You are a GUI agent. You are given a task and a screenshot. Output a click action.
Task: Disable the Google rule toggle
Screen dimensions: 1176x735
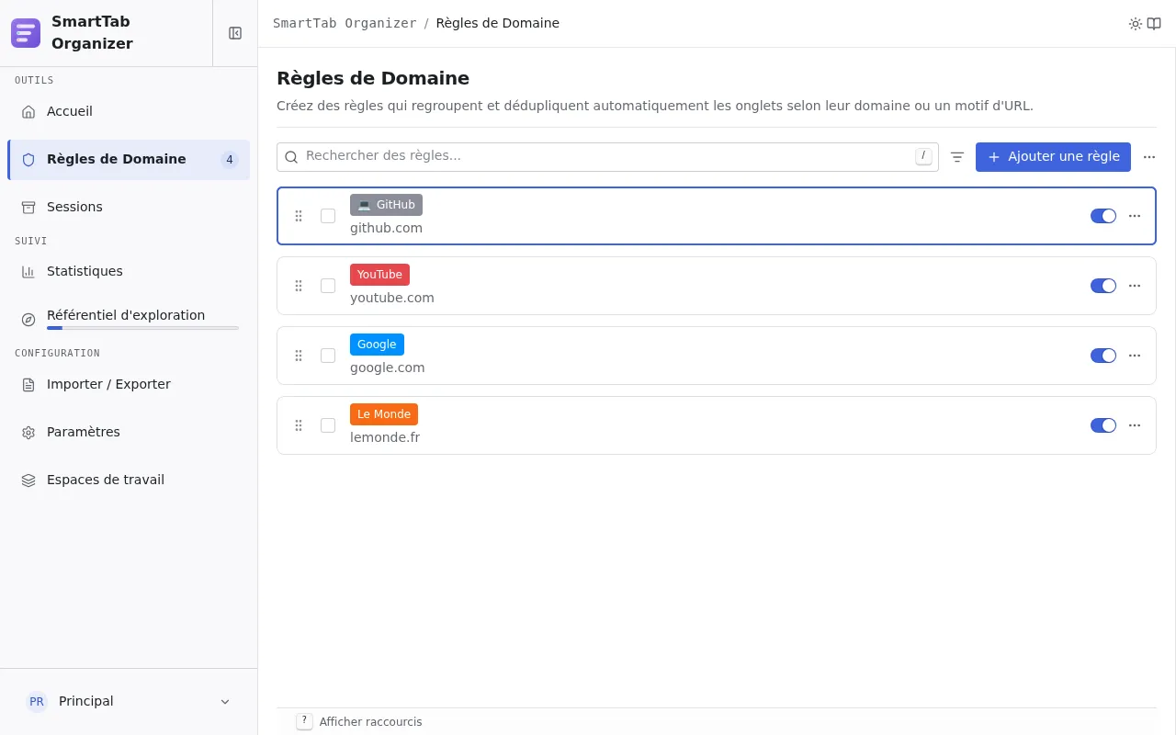click(x=1103, y=356)
